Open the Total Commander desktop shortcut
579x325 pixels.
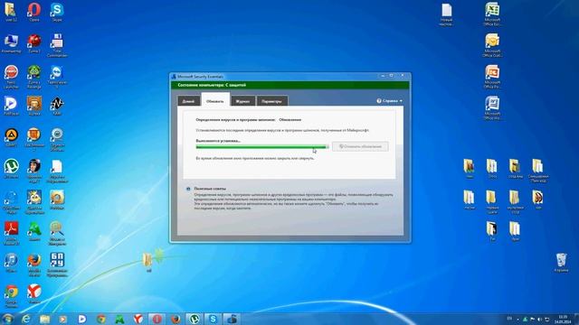point(57,45)
